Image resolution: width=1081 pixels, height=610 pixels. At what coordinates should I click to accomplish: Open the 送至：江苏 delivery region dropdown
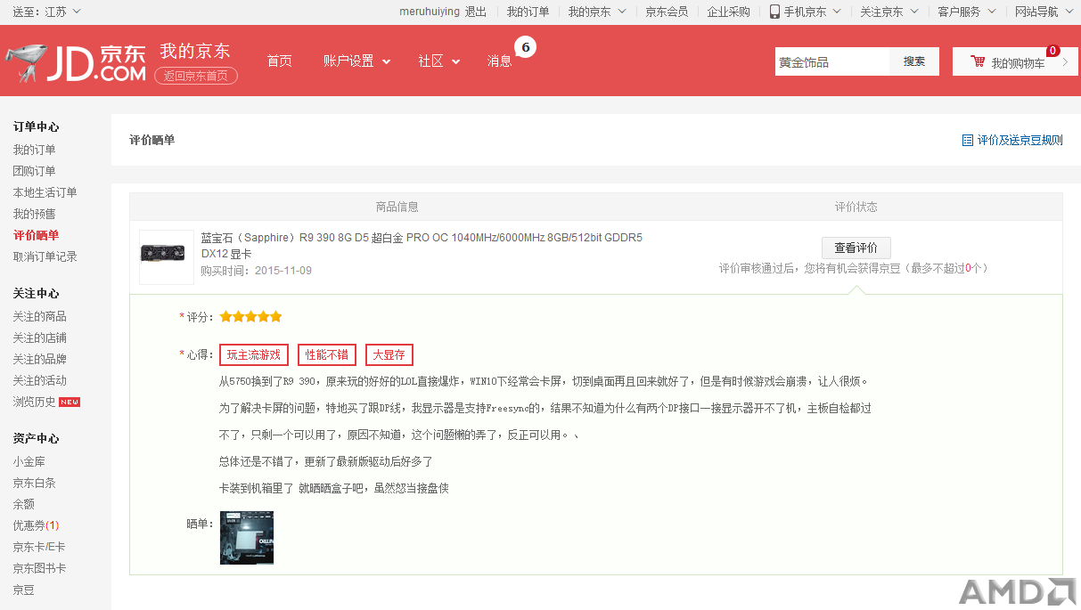[x=46, y=12]
